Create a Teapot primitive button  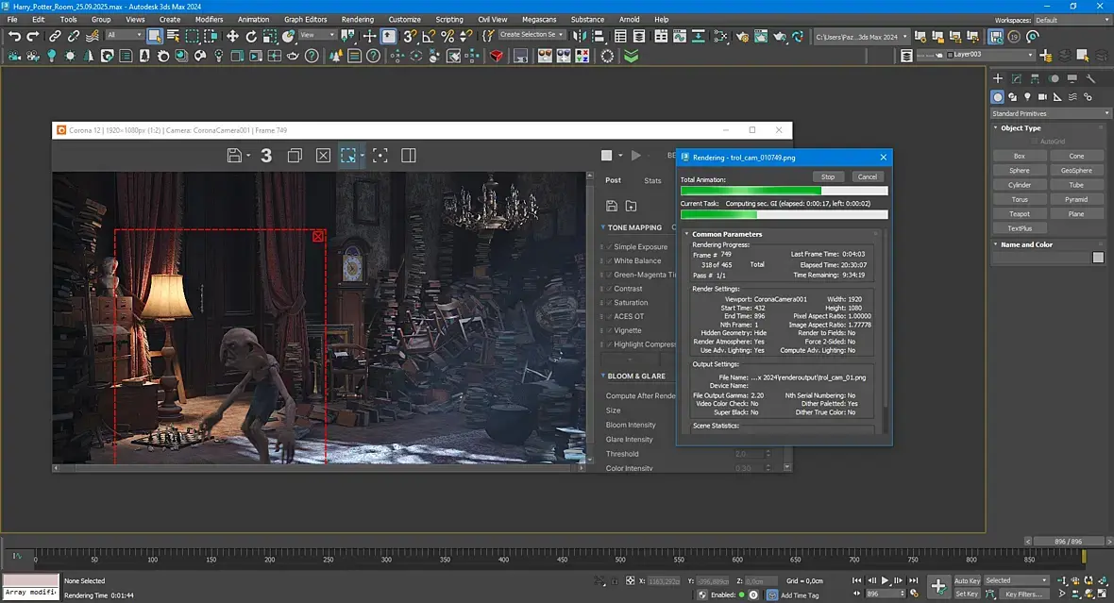[x=1020, y=214]
